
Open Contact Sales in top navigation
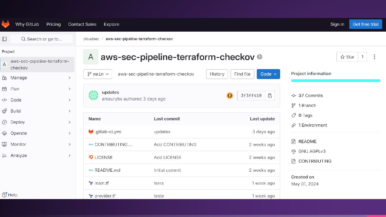(82, 24)
